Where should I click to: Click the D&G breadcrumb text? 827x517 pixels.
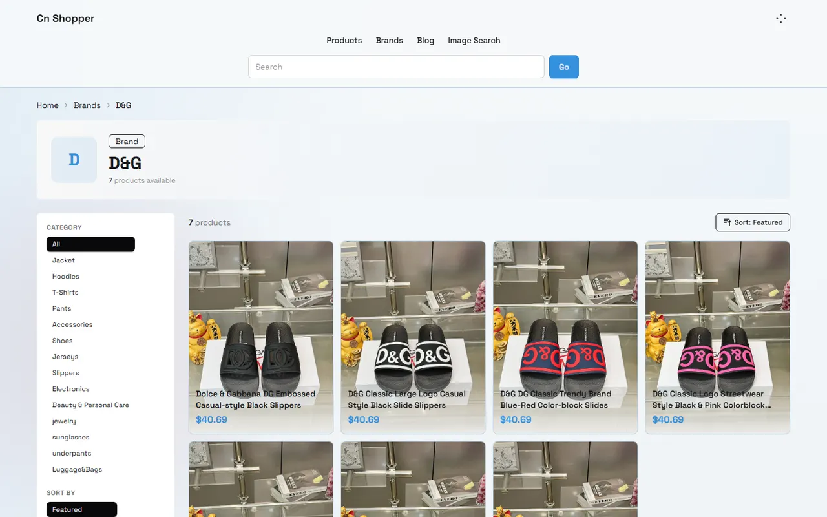click(123, 105)
